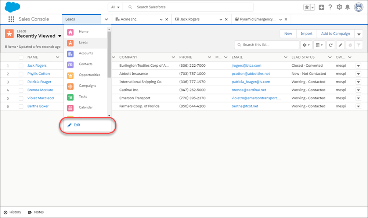Click the Accounts icon in navigation menu
The width and height of the screenshot is (368, 218).
click(x=71, y=54)
